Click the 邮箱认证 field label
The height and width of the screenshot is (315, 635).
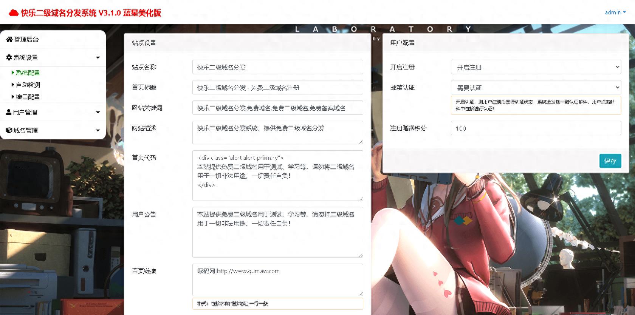pos(402,88)
